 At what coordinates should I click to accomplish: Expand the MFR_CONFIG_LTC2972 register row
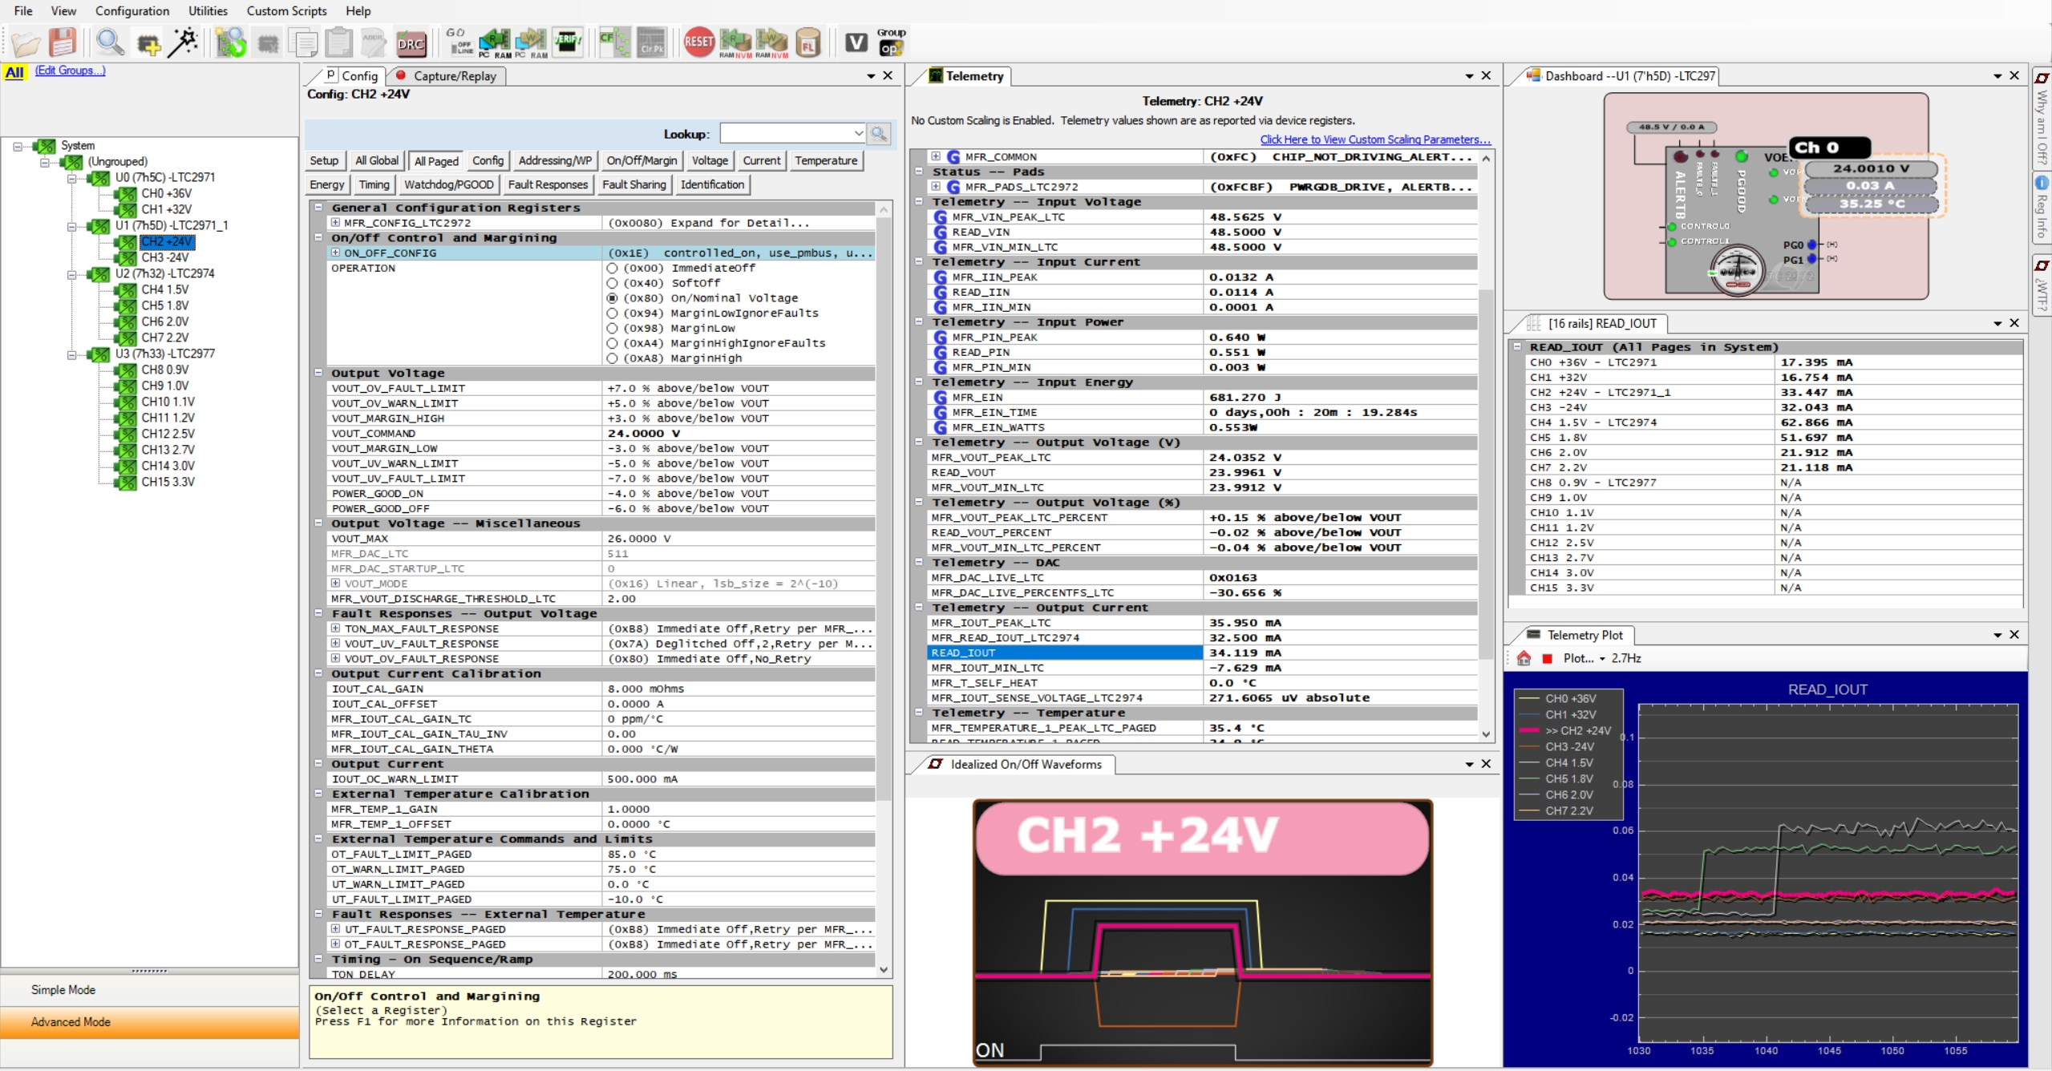click(336, 223)
